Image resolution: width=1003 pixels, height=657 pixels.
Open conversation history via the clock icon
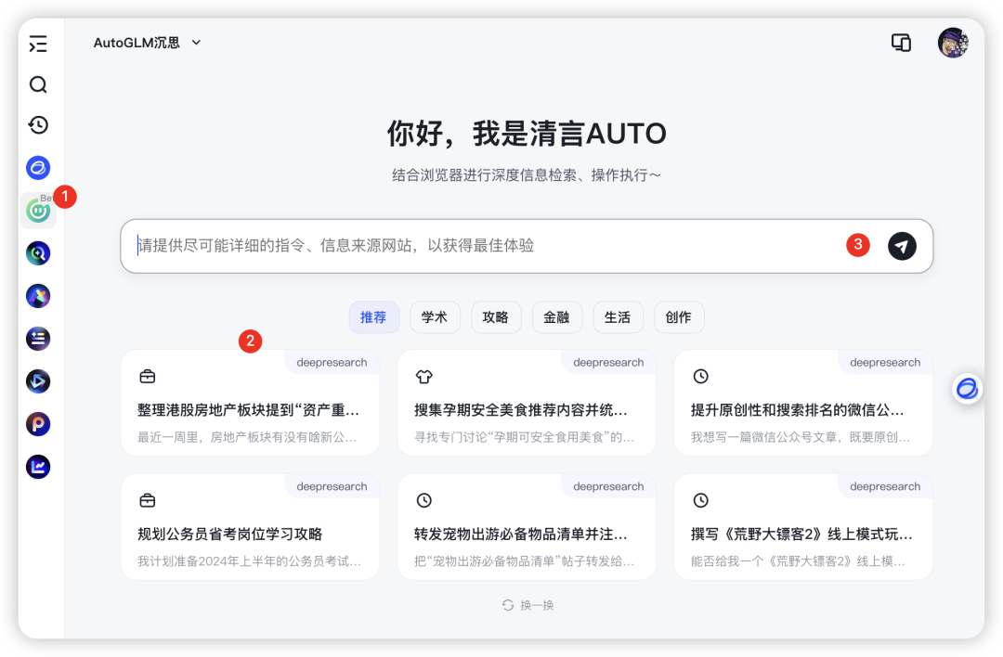pyautogui.click(x=38, y=124)
